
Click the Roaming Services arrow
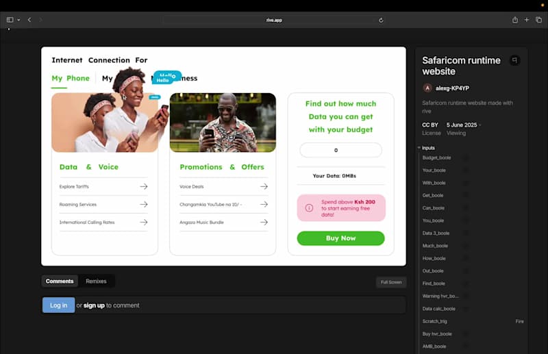[144, 205]
